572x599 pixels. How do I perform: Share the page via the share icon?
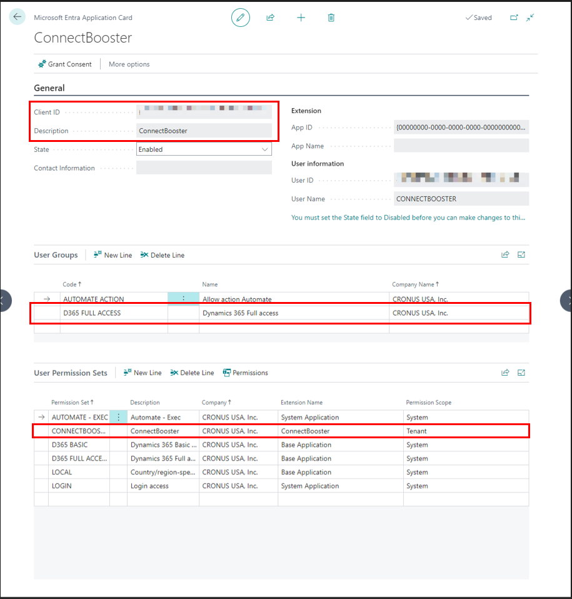point(270,18)
